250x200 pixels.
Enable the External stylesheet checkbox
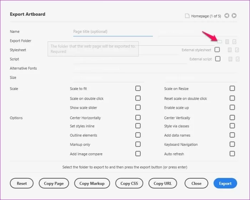pos(217,50)
